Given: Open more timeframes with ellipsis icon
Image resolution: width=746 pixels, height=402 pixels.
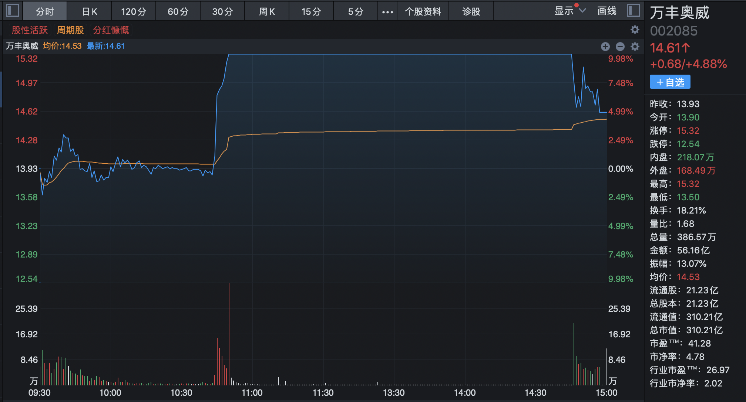Looking at the screenshot, I should click(x=387, y=12).
